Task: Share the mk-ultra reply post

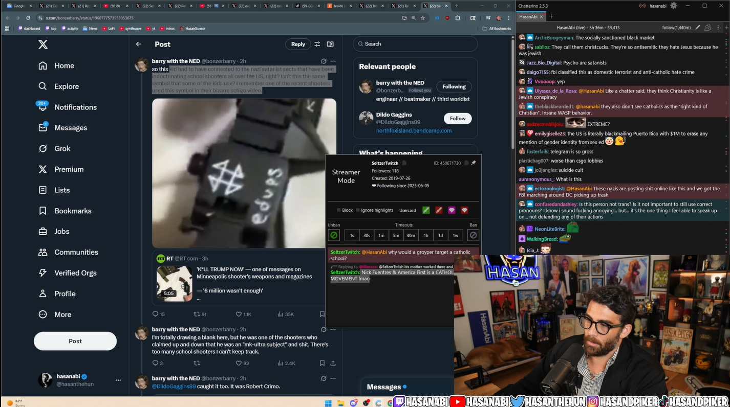Action: (x=333, y=363)
